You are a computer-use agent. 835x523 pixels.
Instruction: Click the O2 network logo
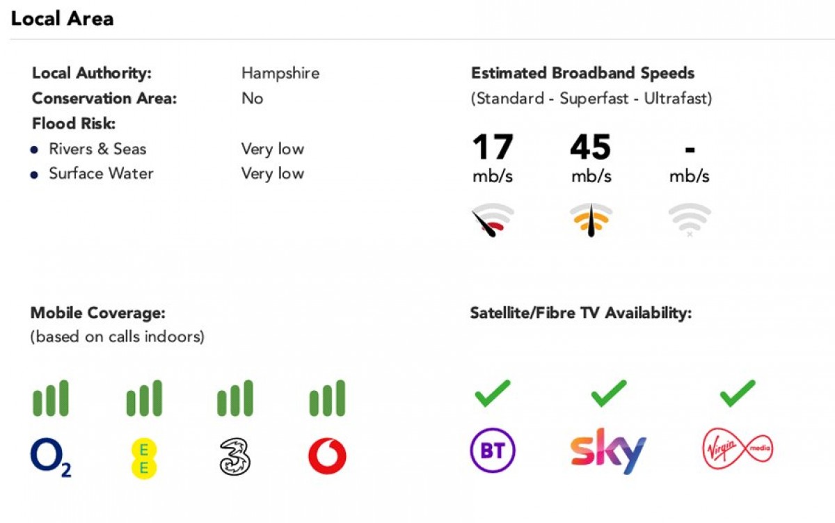pyautogui.click(x=51, y=457)
